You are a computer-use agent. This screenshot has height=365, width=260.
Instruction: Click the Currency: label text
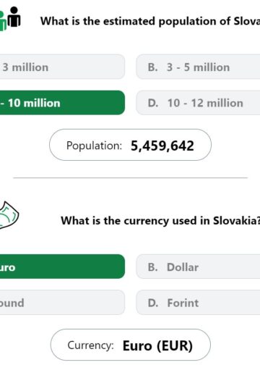point(90,345)
